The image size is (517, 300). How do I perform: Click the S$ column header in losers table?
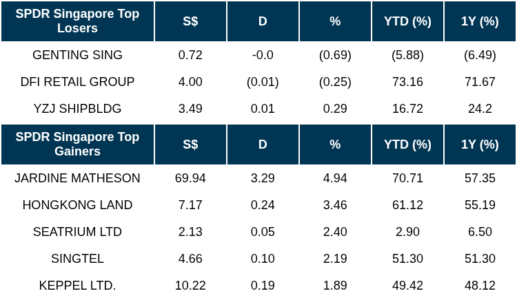pos(190,21)
